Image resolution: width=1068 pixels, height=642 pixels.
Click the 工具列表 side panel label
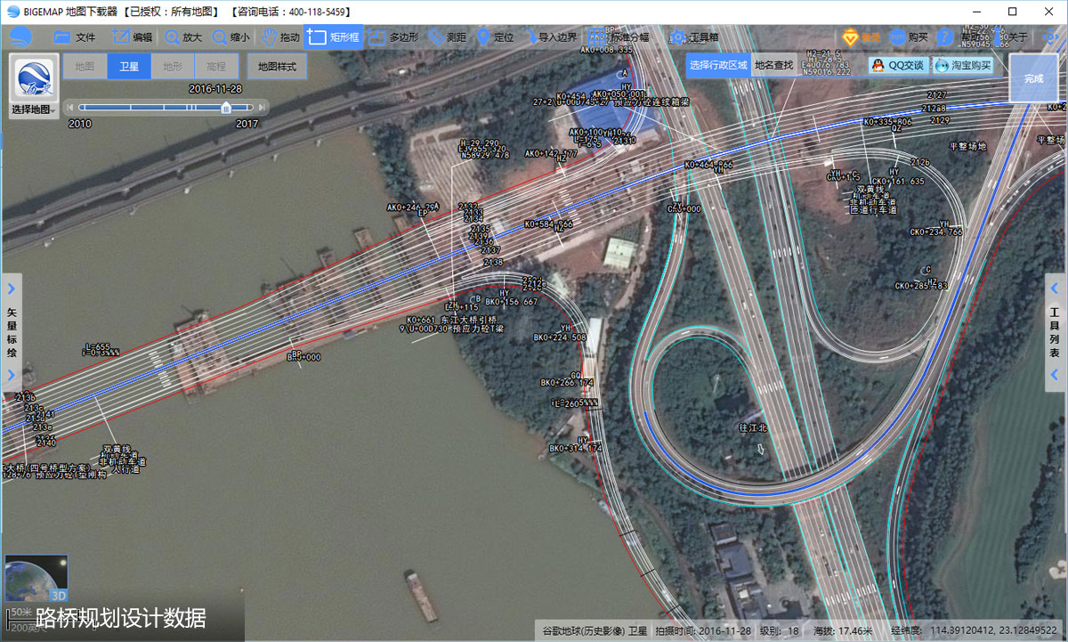(1056, 332)
